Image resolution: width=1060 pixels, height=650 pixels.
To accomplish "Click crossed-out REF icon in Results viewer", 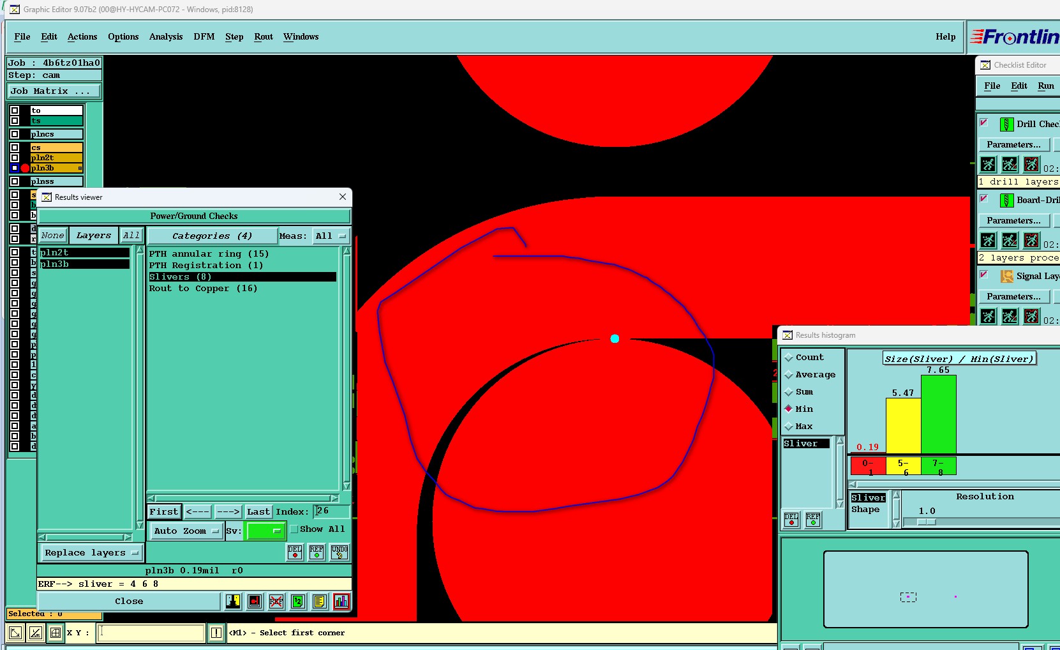I will (x=276, y=601).
